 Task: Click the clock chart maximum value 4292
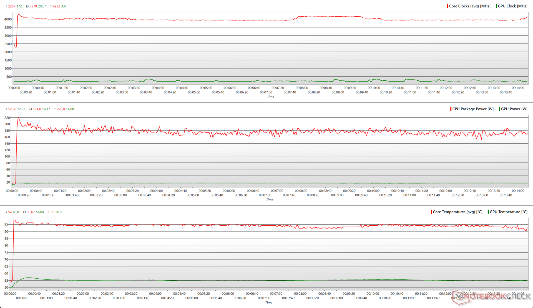point(56,6)
